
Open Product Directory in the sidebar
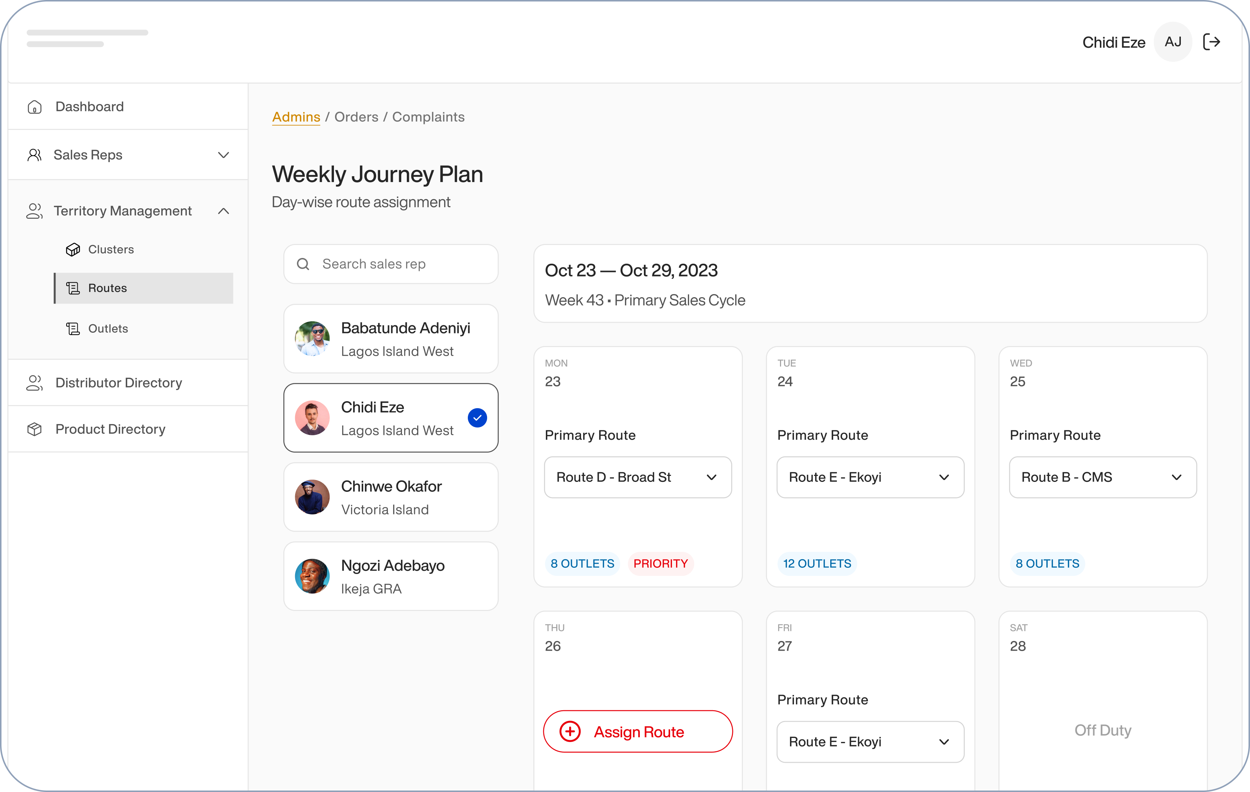[x=128, y=429]
